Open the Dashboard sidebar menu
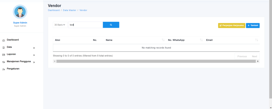The height and width of the screenshot is (109, 272). [x=13, y=40]
